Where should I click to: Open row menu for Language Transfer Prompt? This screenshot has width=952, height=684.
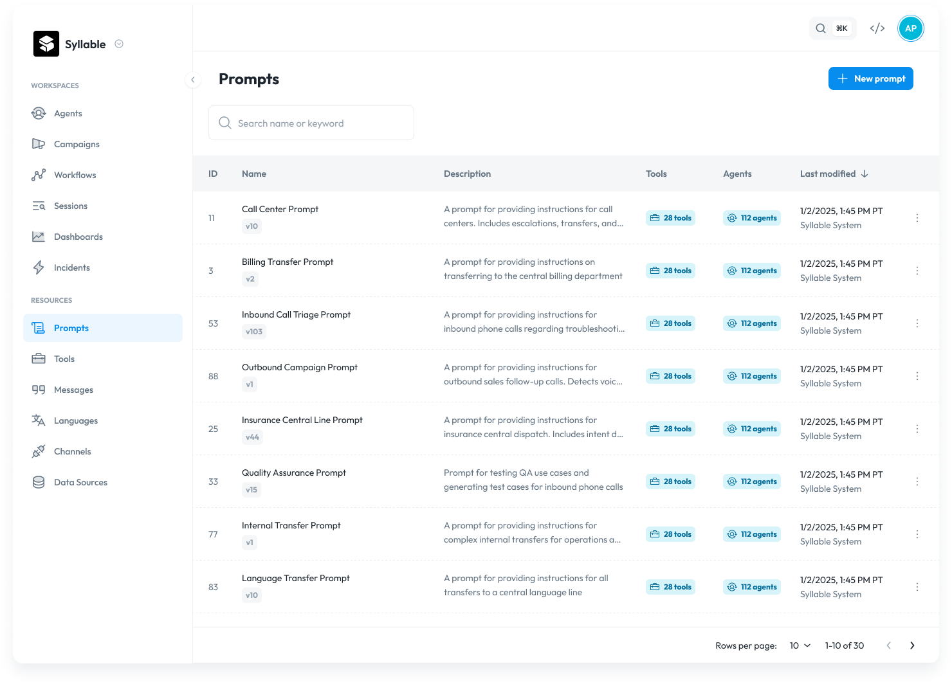pyautogui.click(x=917, y=587)
